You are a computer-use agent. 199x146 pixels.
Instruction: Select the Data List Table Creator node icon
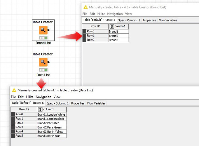[43, 62]
